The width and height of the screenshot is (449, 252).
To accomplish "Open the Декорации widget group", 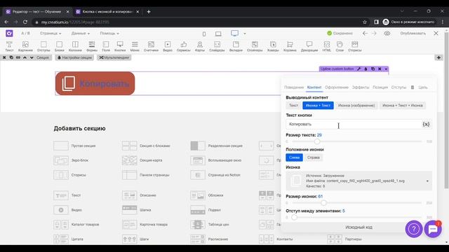I will [x=309, y=46].
